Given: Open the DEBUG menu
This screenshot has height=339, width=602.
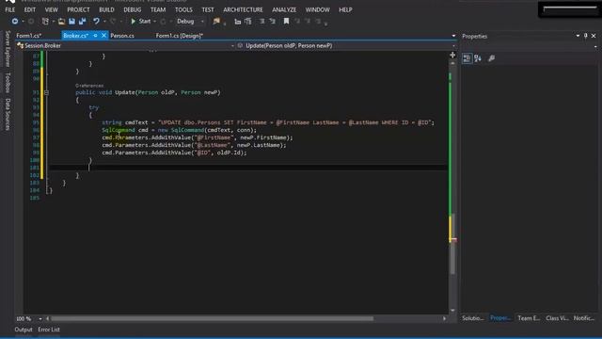Looking at the screenshot, I should (133, 9).
